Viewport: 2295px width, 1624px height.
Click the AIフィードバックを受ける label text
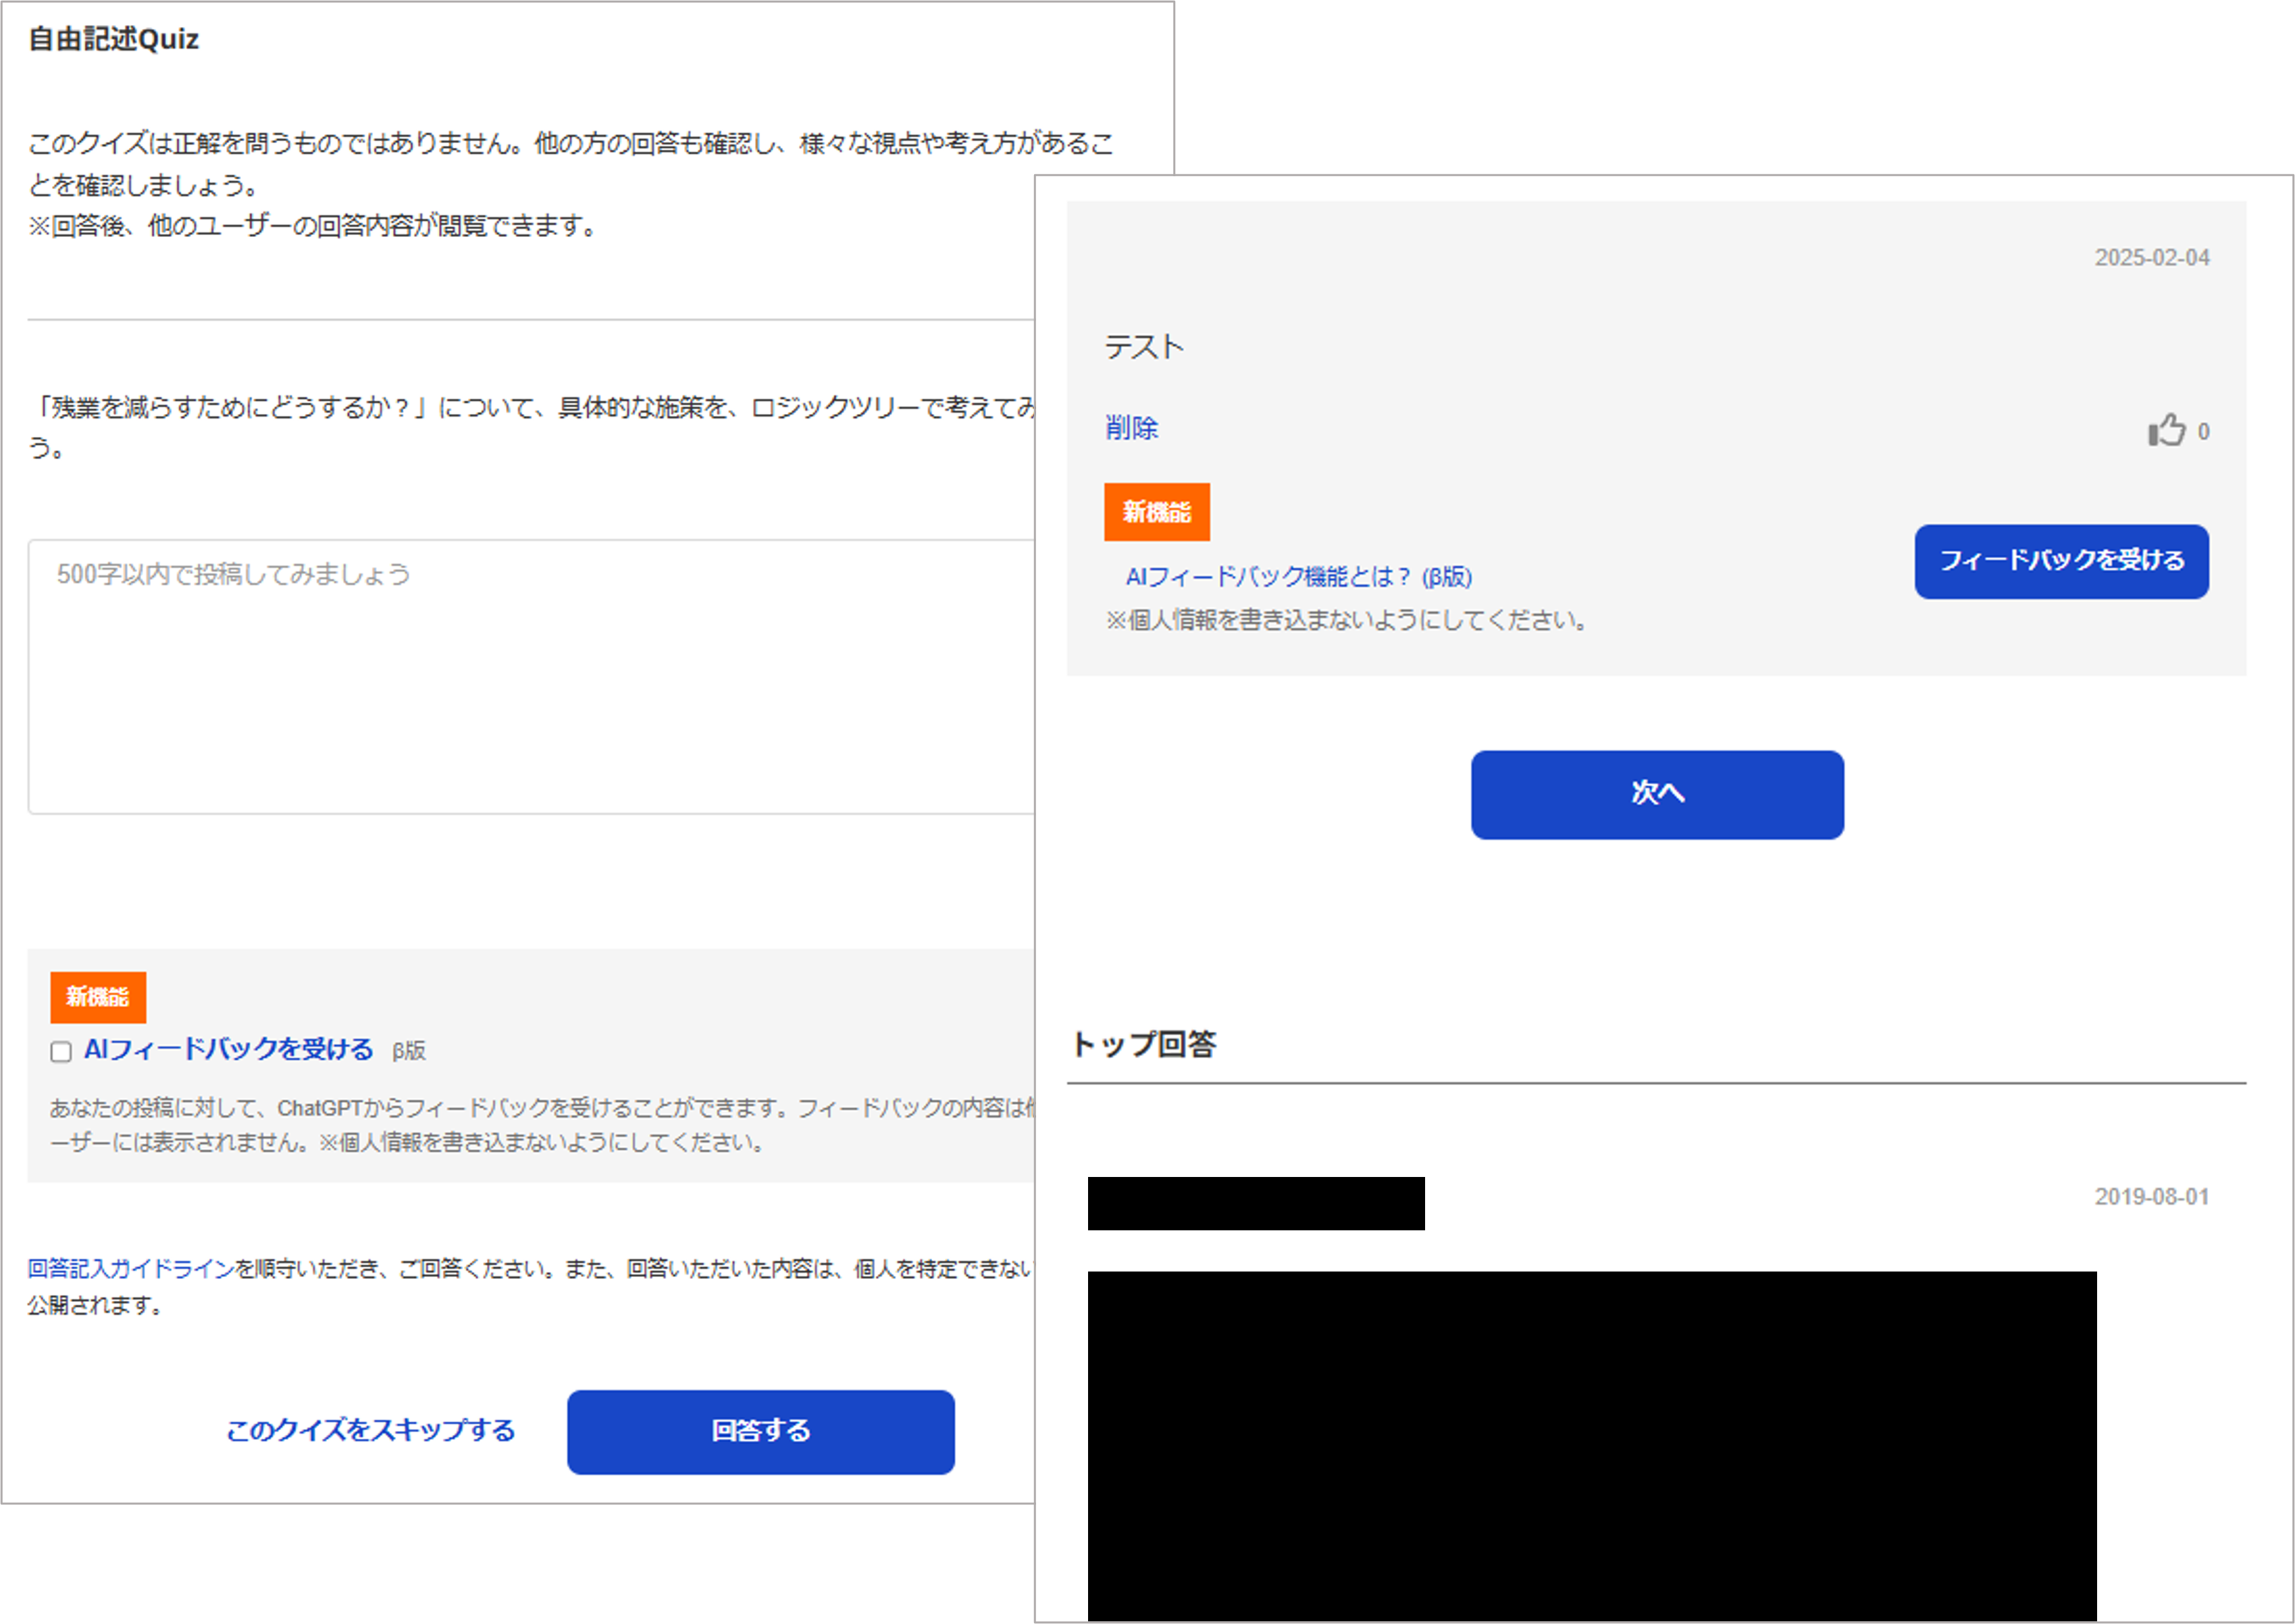pos(228,1049)
